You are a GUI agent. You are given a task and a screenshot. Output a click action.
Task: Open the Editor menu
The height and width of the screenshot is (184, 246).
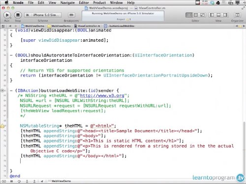click(84, 2)
